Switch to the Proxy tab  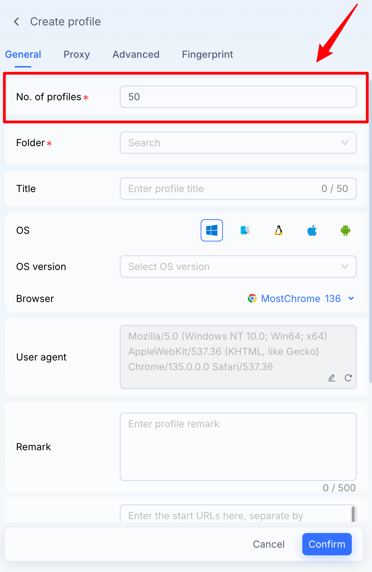pyautogui.click(x=77, y=55)
